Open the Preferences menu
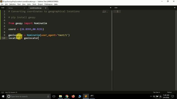 [x=48, y=4]
